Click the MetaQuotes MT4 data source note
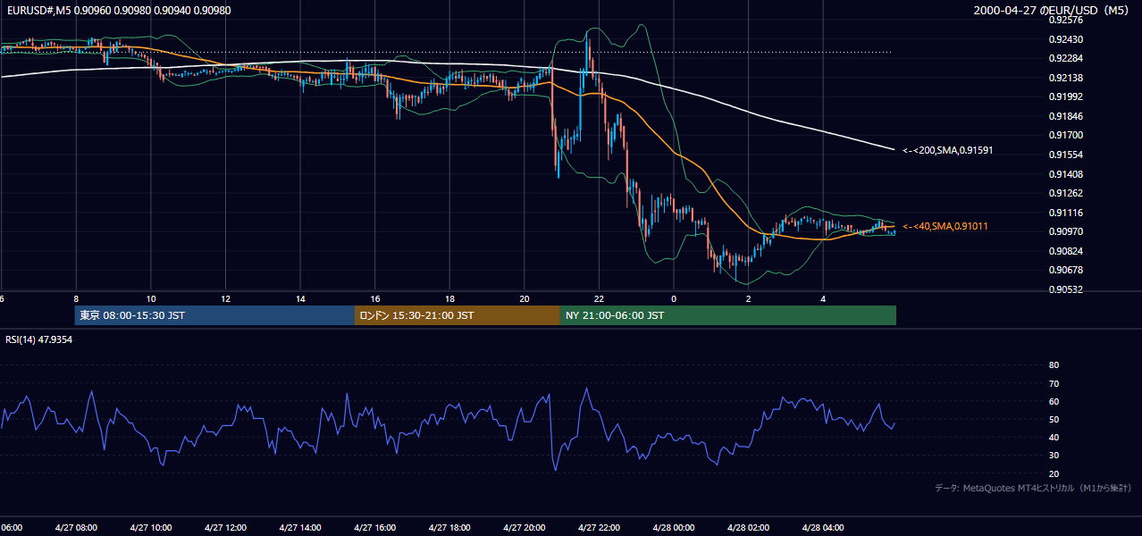The height and width of the screenshot is (536, 1142). tap(1033, 488)
